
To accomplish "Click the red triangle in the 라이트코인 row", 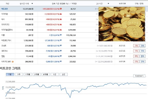I will (x=61, y=25).
